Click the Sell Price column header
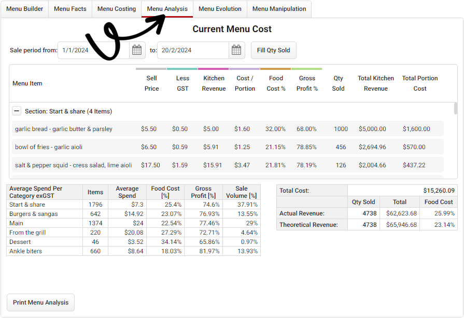The image size is (464, 318). [151, 83]
